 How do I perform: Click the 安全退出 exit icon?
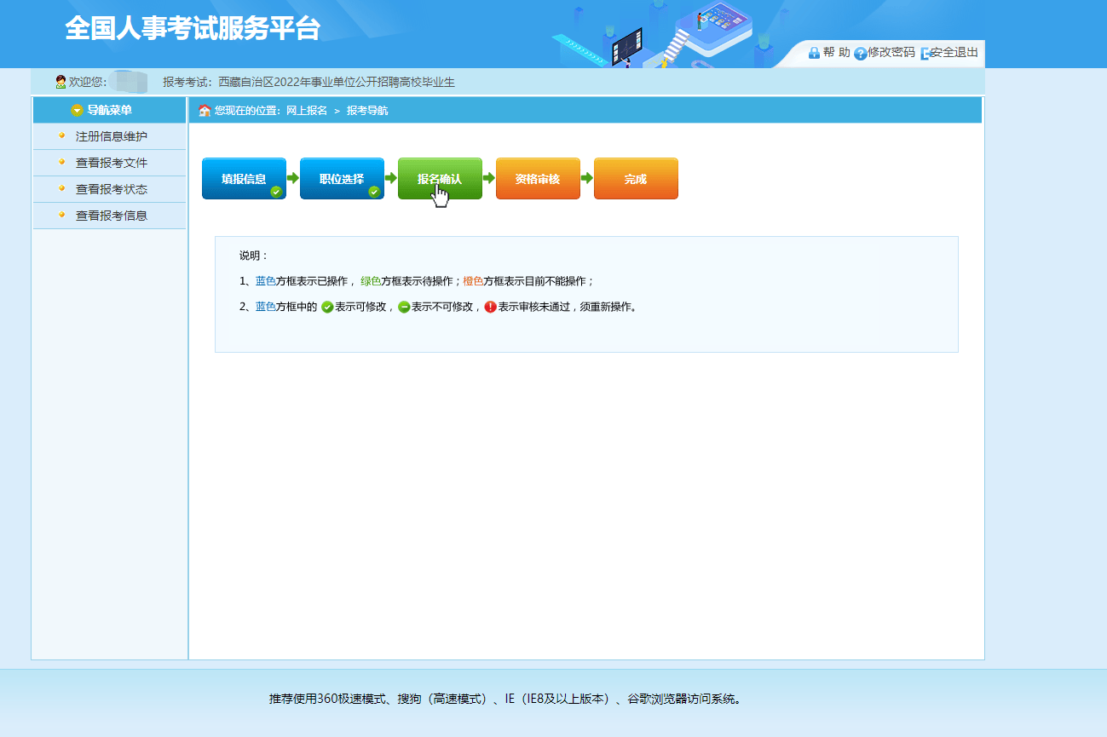click(x=925, y=54)
